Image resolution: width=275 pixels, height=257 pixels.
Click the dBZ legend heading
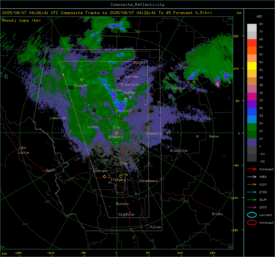pyautogui.click(x=259, y=16)
